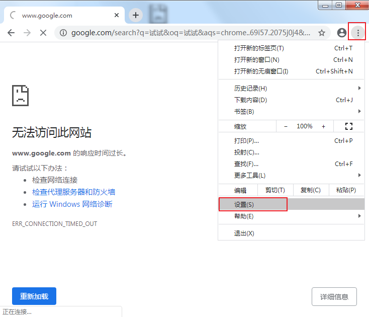Increase zoom with the plus button
This screenshot has height=317, width=369.
(x=324, y=126)
